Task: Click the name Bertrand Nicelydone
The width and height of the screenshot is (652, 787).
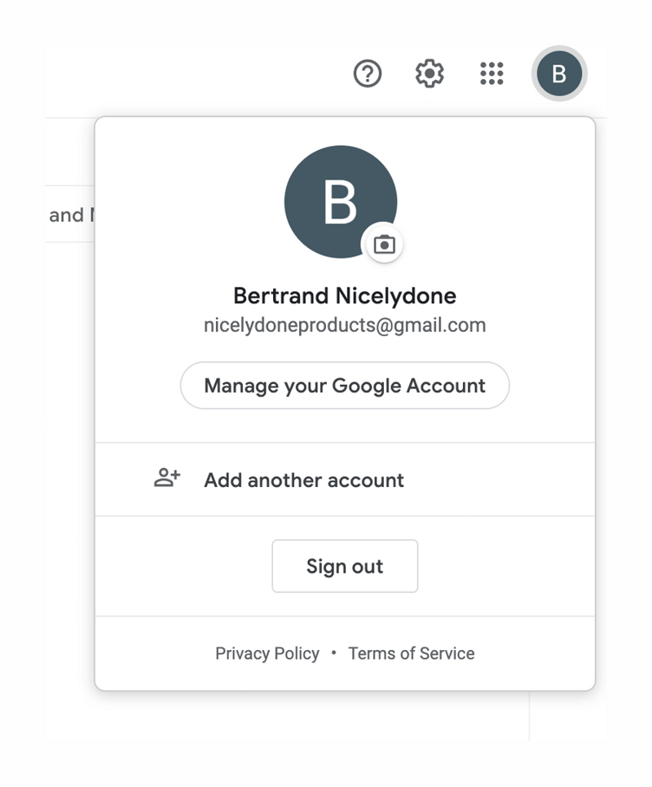Action: pos(344,296)
